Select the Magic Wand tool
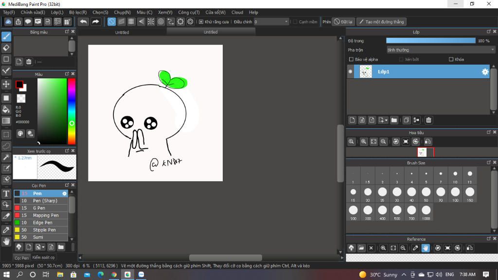 click(6, 157)
